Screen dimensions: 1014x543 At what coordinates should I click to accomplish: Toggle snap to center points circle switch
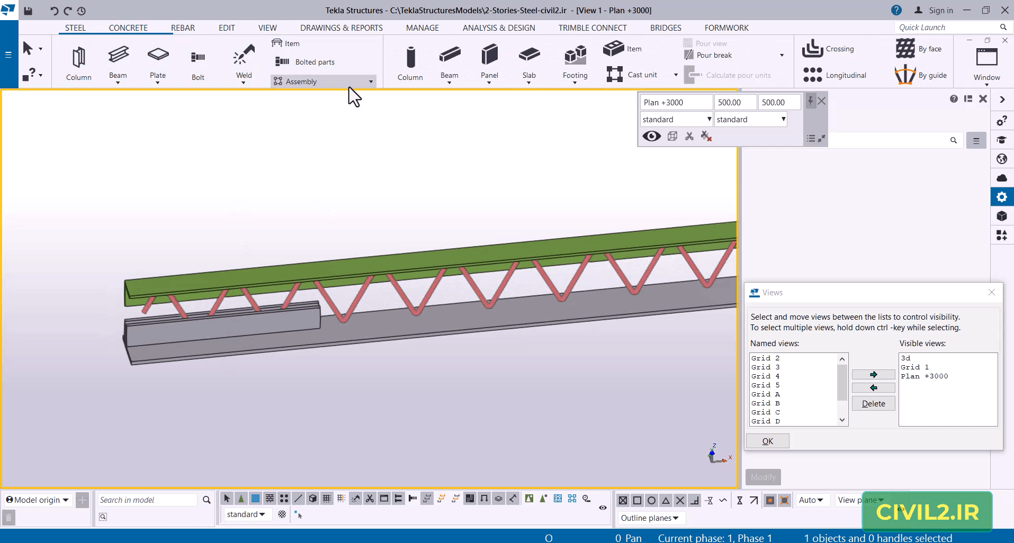[x=652, y=500]
